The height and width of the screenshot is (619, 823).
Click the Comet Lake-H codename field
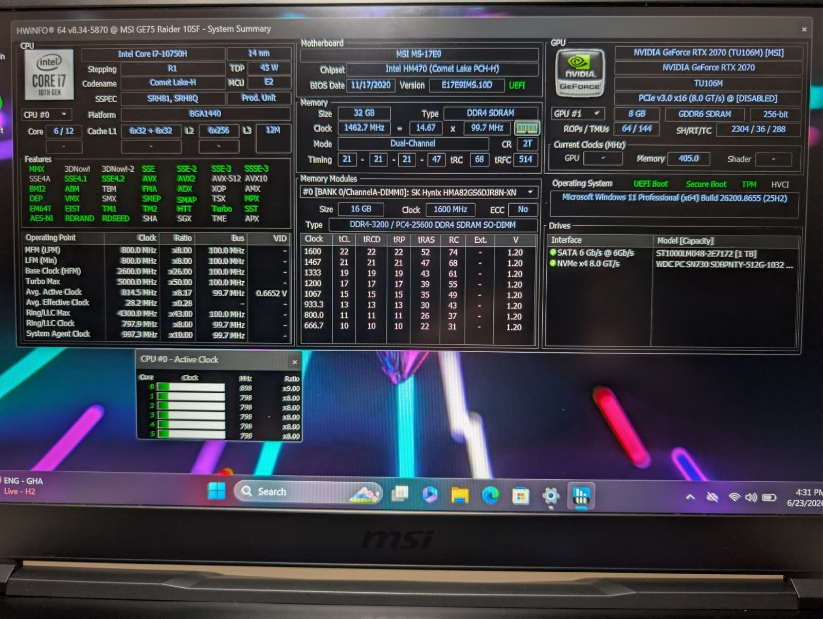coord(173,83)
